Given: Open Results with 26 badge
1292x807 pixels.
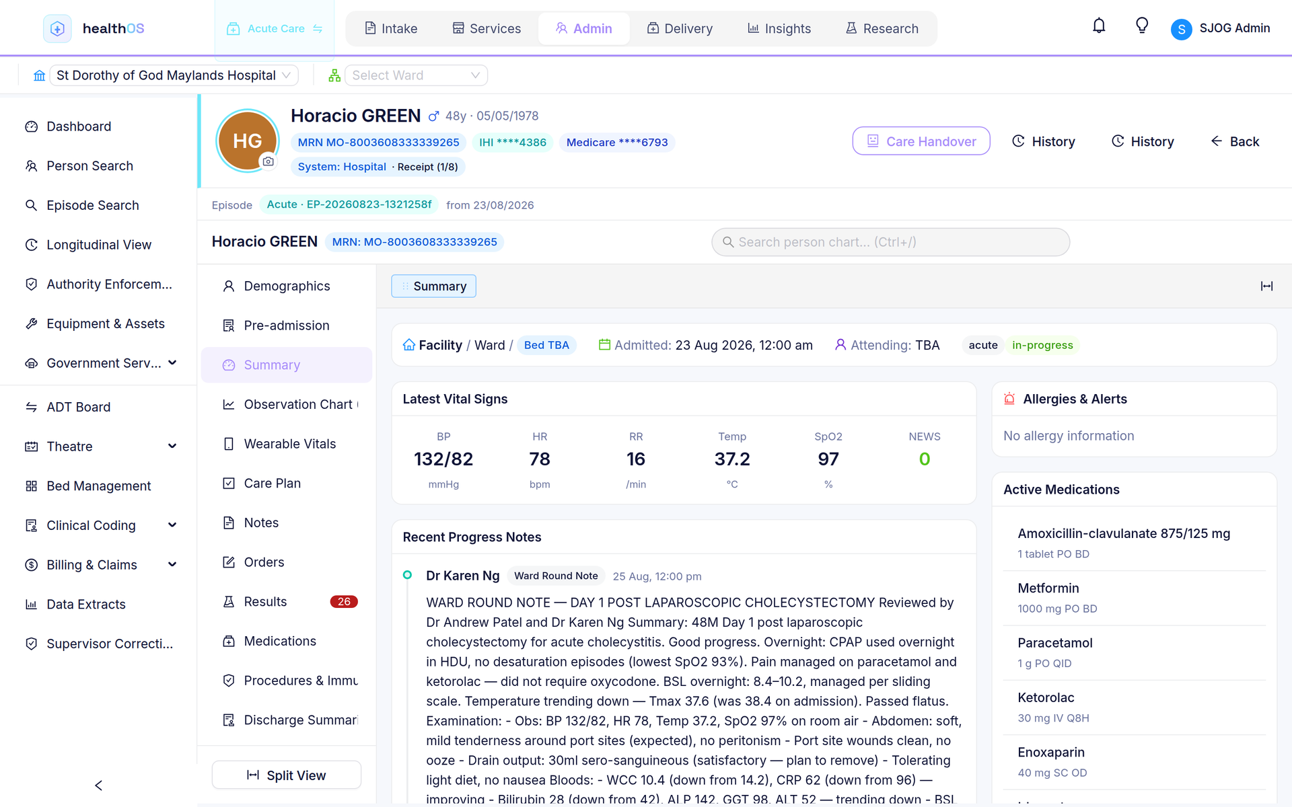Looking at the screenshot, I should coord(287,602).
